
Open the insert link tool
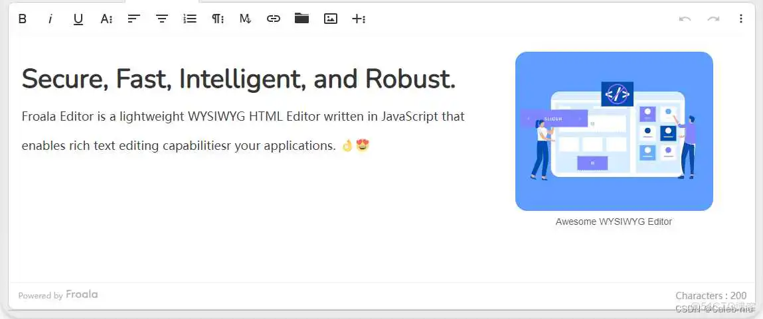click(274, 19)
